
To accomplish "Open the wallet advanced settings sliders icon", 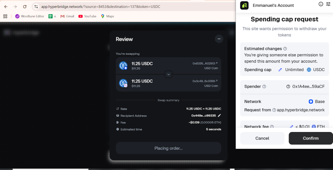I will 328,4.
